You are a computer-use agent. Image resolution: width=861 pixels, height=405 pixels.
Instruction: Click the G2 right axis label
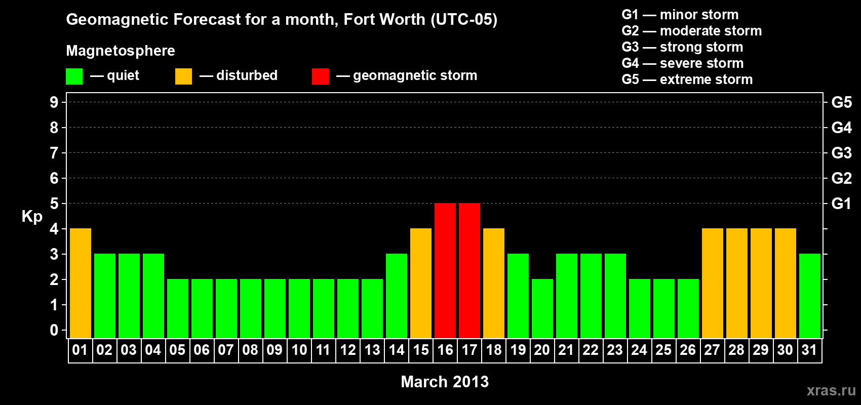click(842, 178)
